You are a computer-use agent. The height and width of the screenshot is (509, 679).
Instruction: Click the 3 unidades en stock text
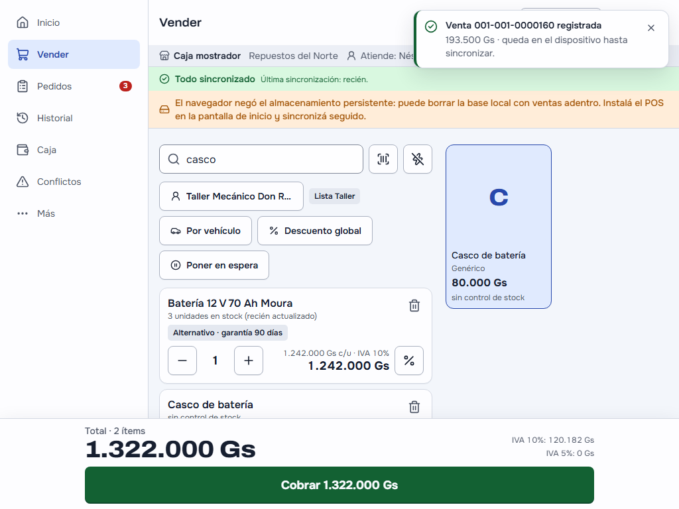pyautogui.click(x=243, y=316)
